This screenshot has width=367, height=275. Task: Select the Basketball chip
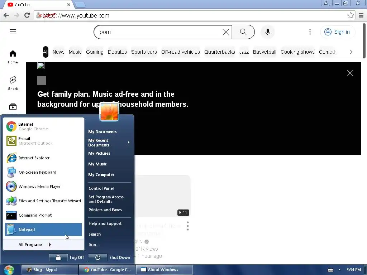pyautogui.click(x=264, y=52)
